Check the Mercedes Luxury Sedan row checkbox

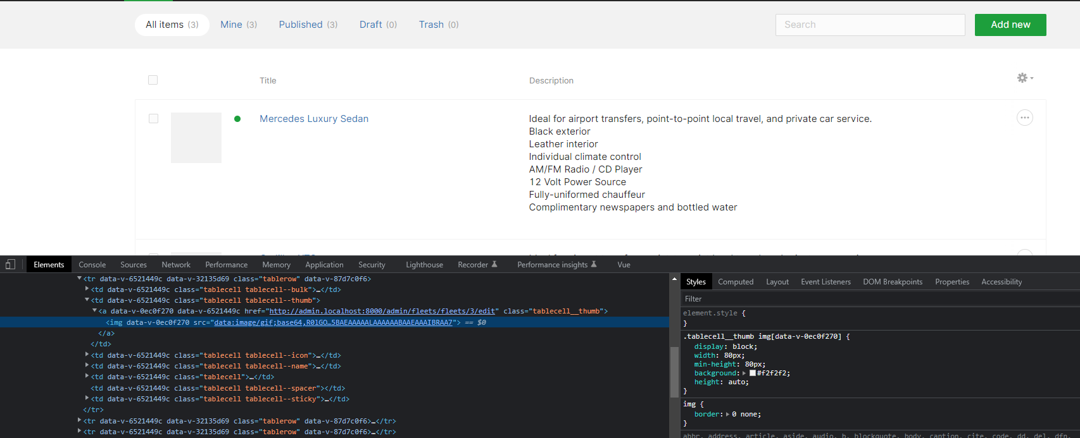click(x=153, y=119)
